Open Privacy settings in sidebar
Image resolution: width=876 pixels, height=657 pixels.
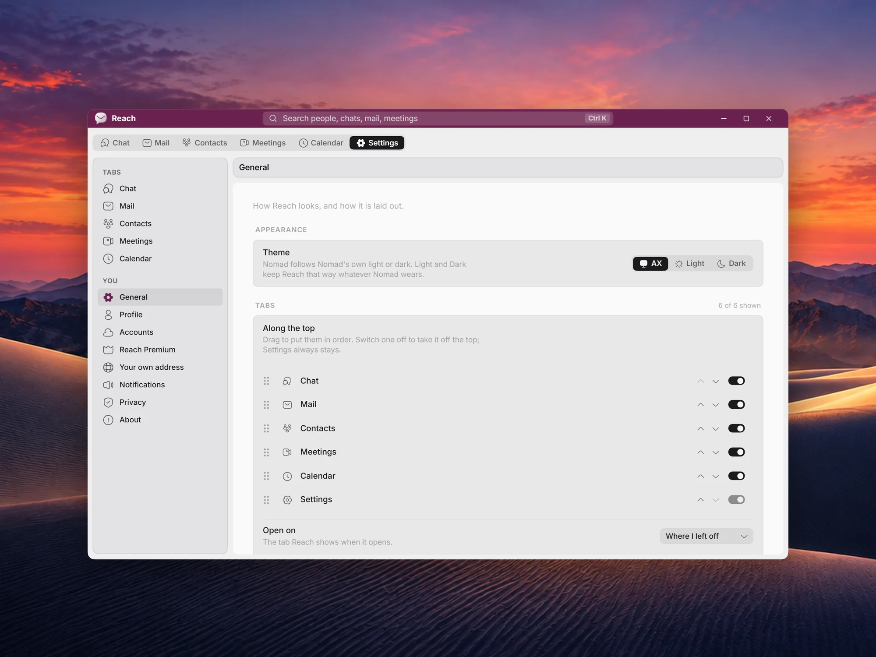pyautogui.click(x=160, y=402)
